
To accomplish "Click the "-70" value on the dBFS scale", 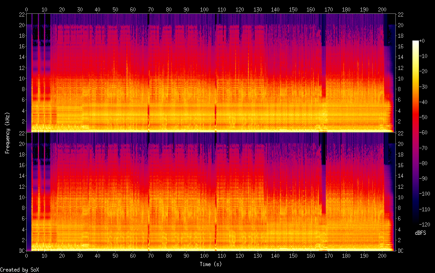I will click(x=423, y=148).
